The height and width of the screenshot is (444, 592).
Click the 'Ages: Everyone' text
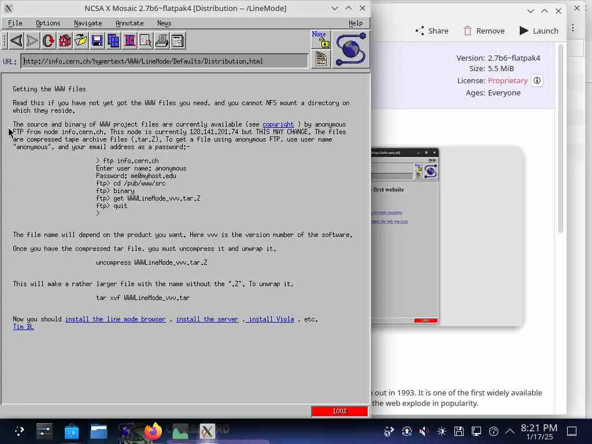[493, 92]
